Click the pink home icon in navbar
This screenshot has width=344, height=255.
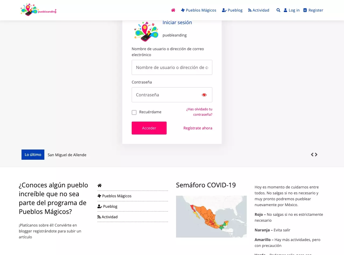point(173,10)
